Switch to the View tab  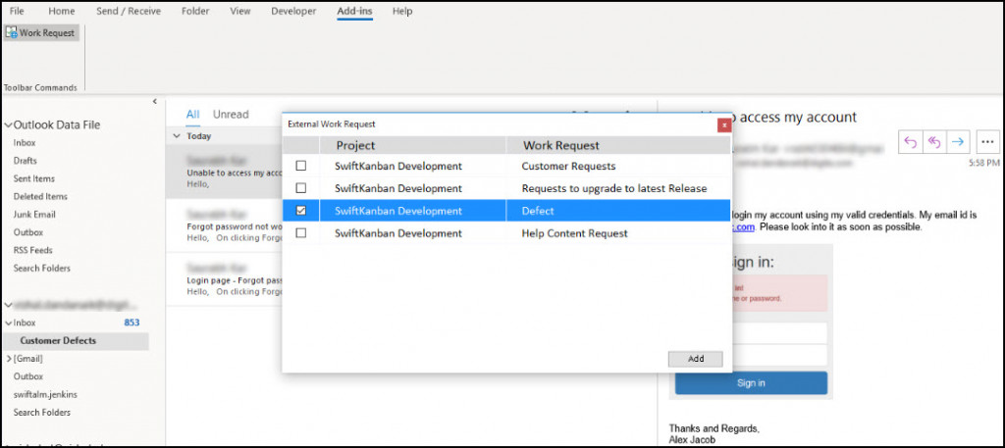click(240, 11)
